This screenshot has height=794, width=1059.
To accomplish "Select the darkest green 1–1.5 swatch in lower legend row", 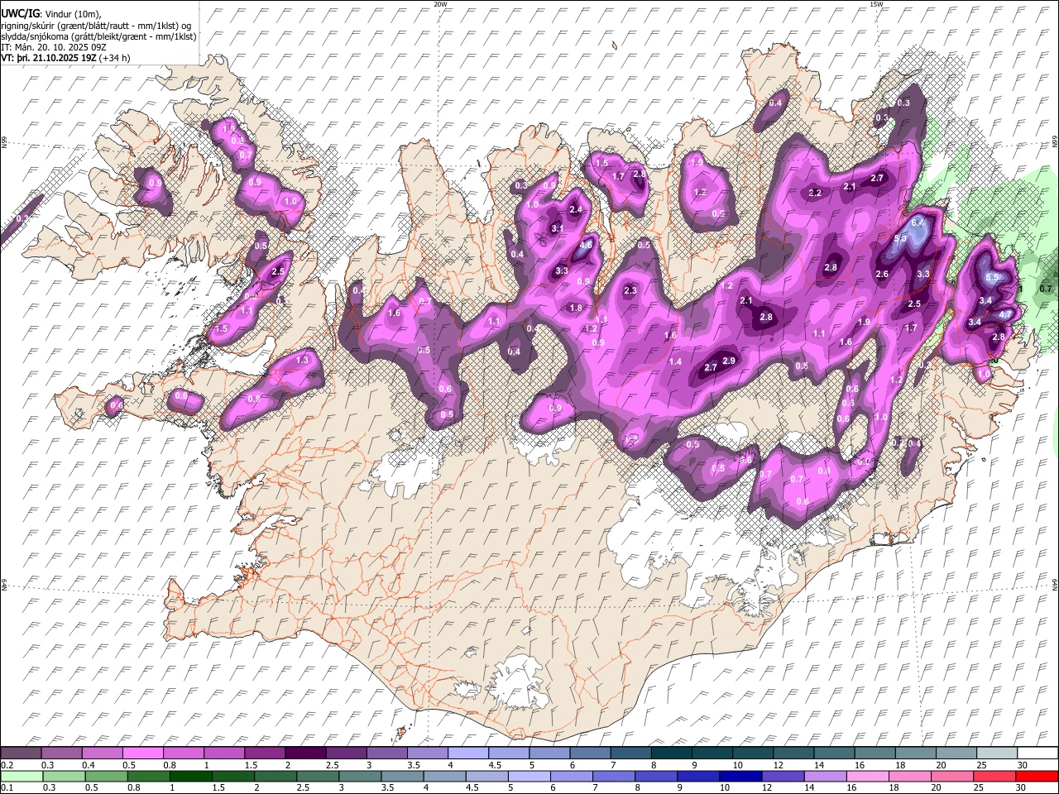I will (190, 776).
